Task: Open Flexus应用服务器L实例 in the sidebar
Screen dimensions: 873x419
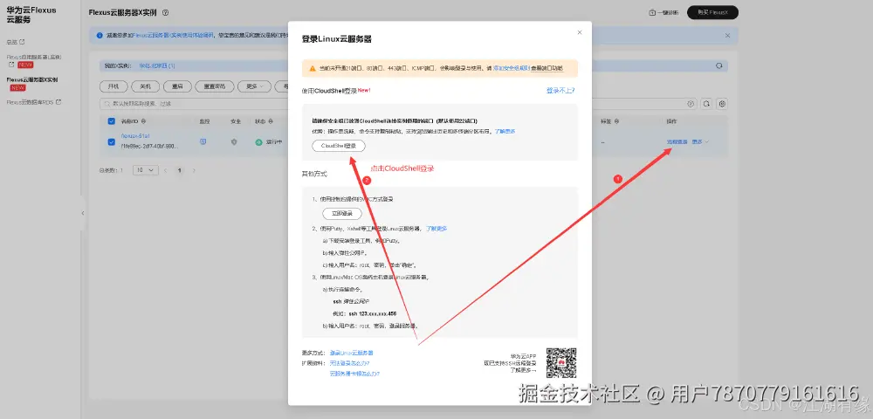Action: tap(33, 57)
